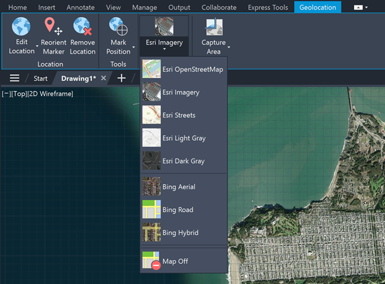This screenshot has width=385, height=284.
Task: Choose the Bing Road map
Action: pos(177,210)
